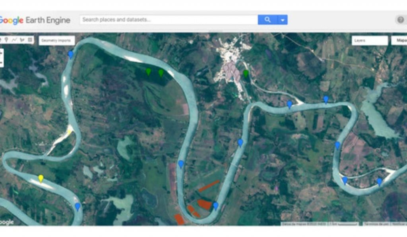Expand the search options dropdown arrow
This screenshot has width=407, height=237.
click(x=283, y=20)
